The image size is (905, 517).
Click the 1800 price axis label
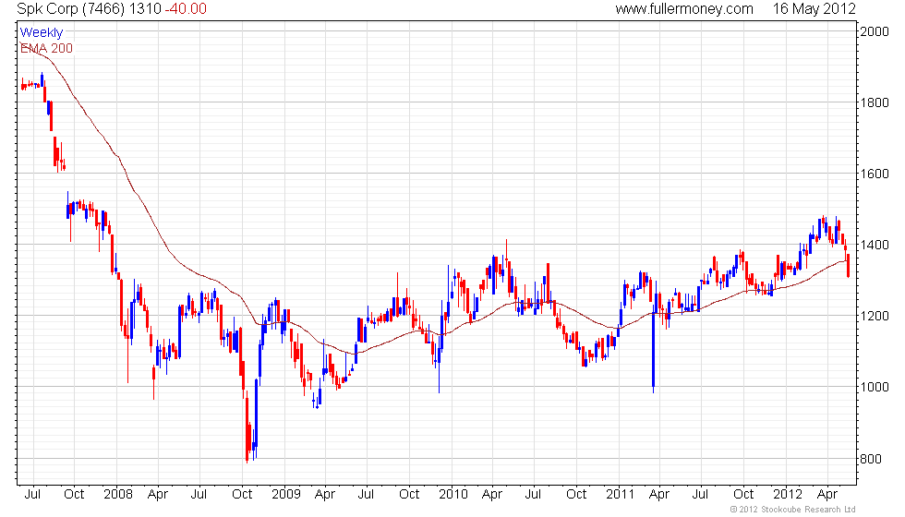(x=875, y=102)
